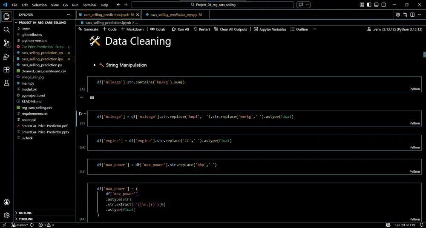Click 'Cell 10 of 119' in status bar
The width and height of the screenshot is (426, 228).
tap(405, 225)
